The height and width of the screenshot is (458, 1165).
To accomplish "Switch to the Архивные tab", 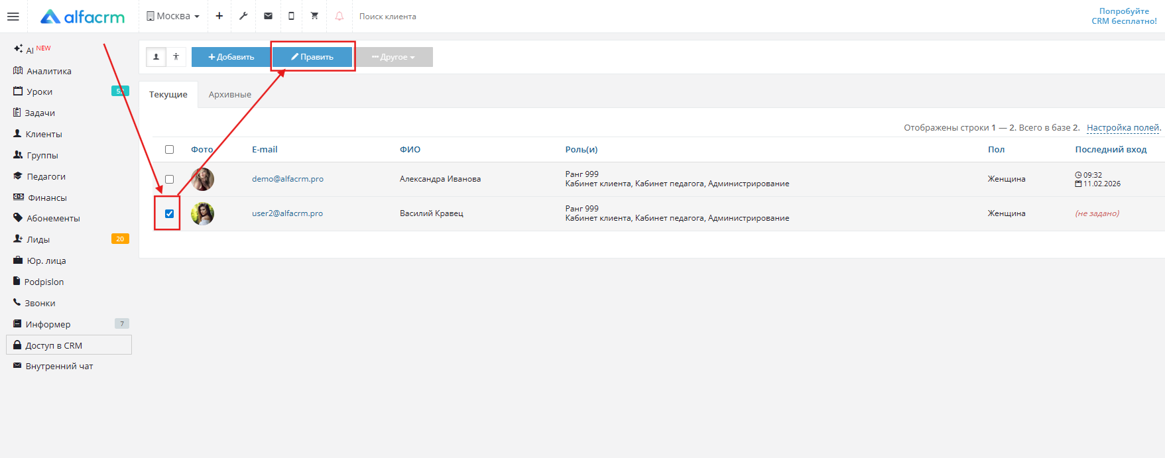I will (229, 95).
